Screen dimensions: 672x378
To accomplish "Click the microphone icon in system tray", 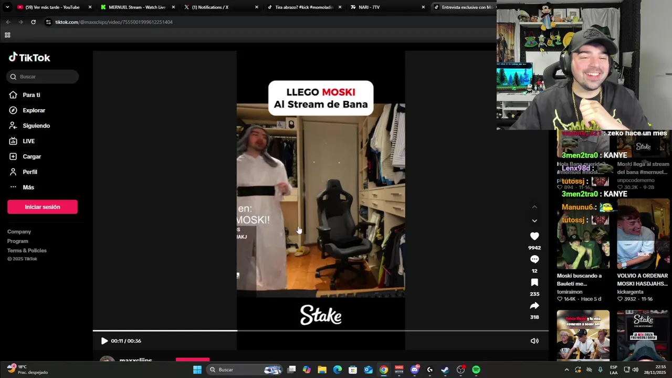I will (x=600, y=370).
